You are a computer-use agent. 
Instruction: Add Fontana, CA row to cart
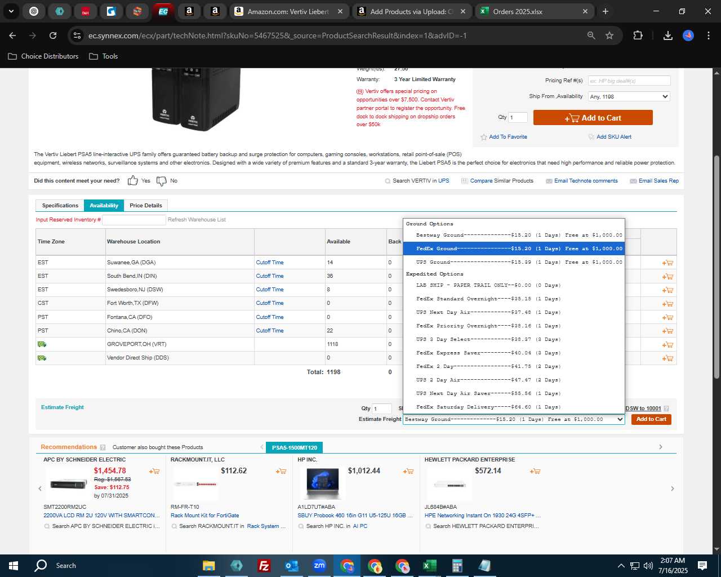(667, 317)
